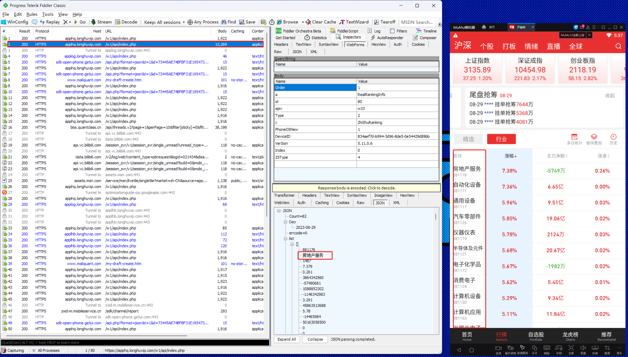This screenshot has height=357, width=628.
Task: Tearoff the inspectors panel
Action: point(385,22)
